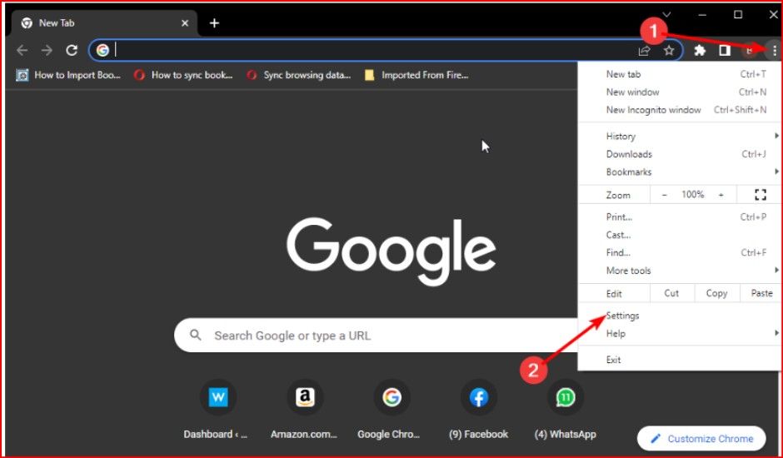Select Find... menu item
The width and height of the screenshot is (783, 458).
click(x=679, y=252)
